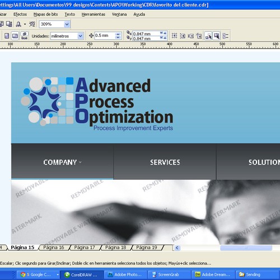Click the CorelDRAW community icon next to launcher
Viewport: 280px width, 280px height.
pyautogui.click(x=32, y=24)
